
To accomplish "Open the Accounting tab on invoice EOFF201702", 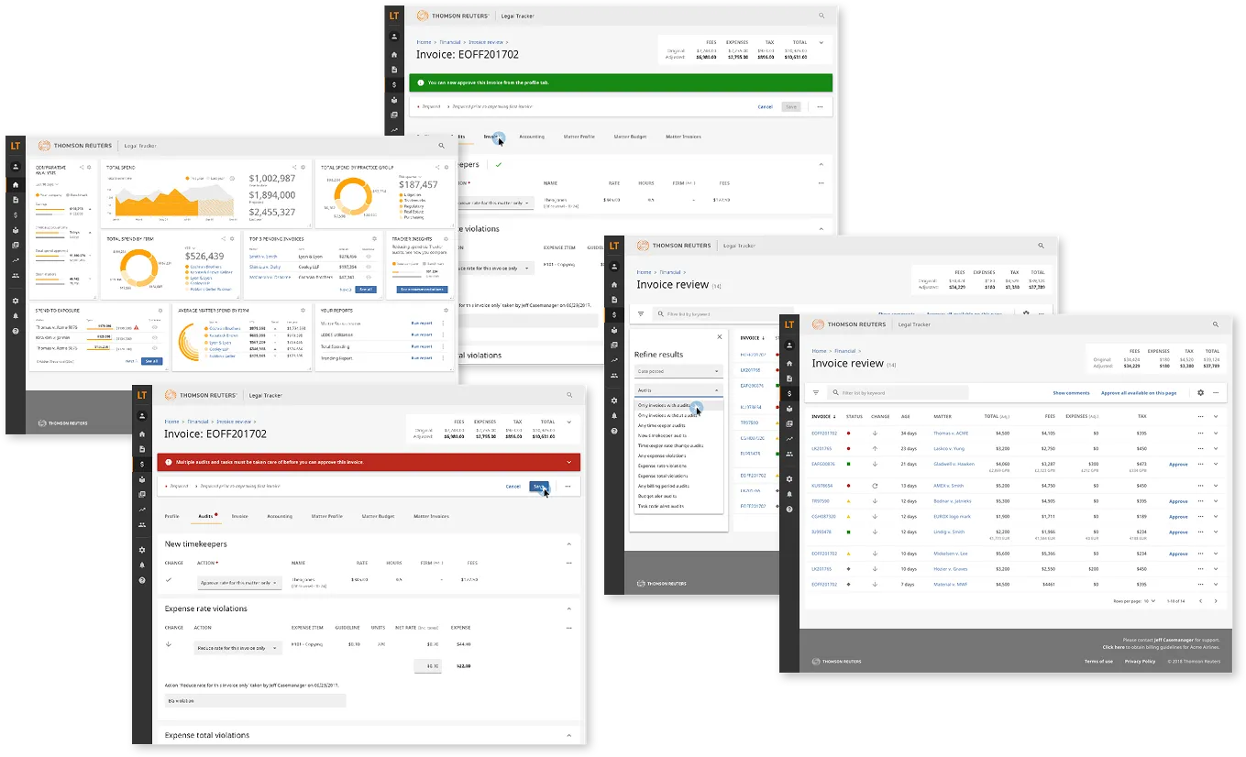I will point(280,516).
